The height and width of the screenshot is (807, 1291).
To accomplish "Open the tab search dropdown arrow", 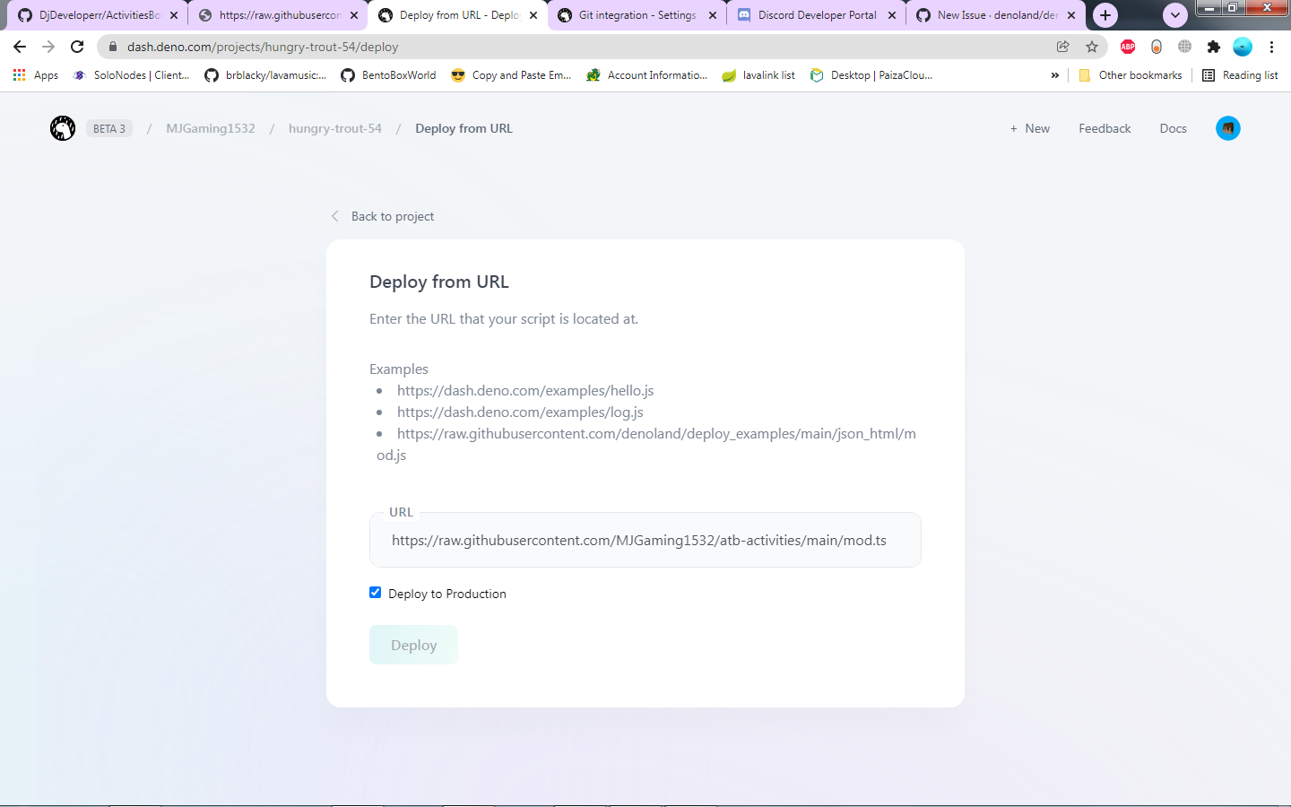I will coord(1174,14).
